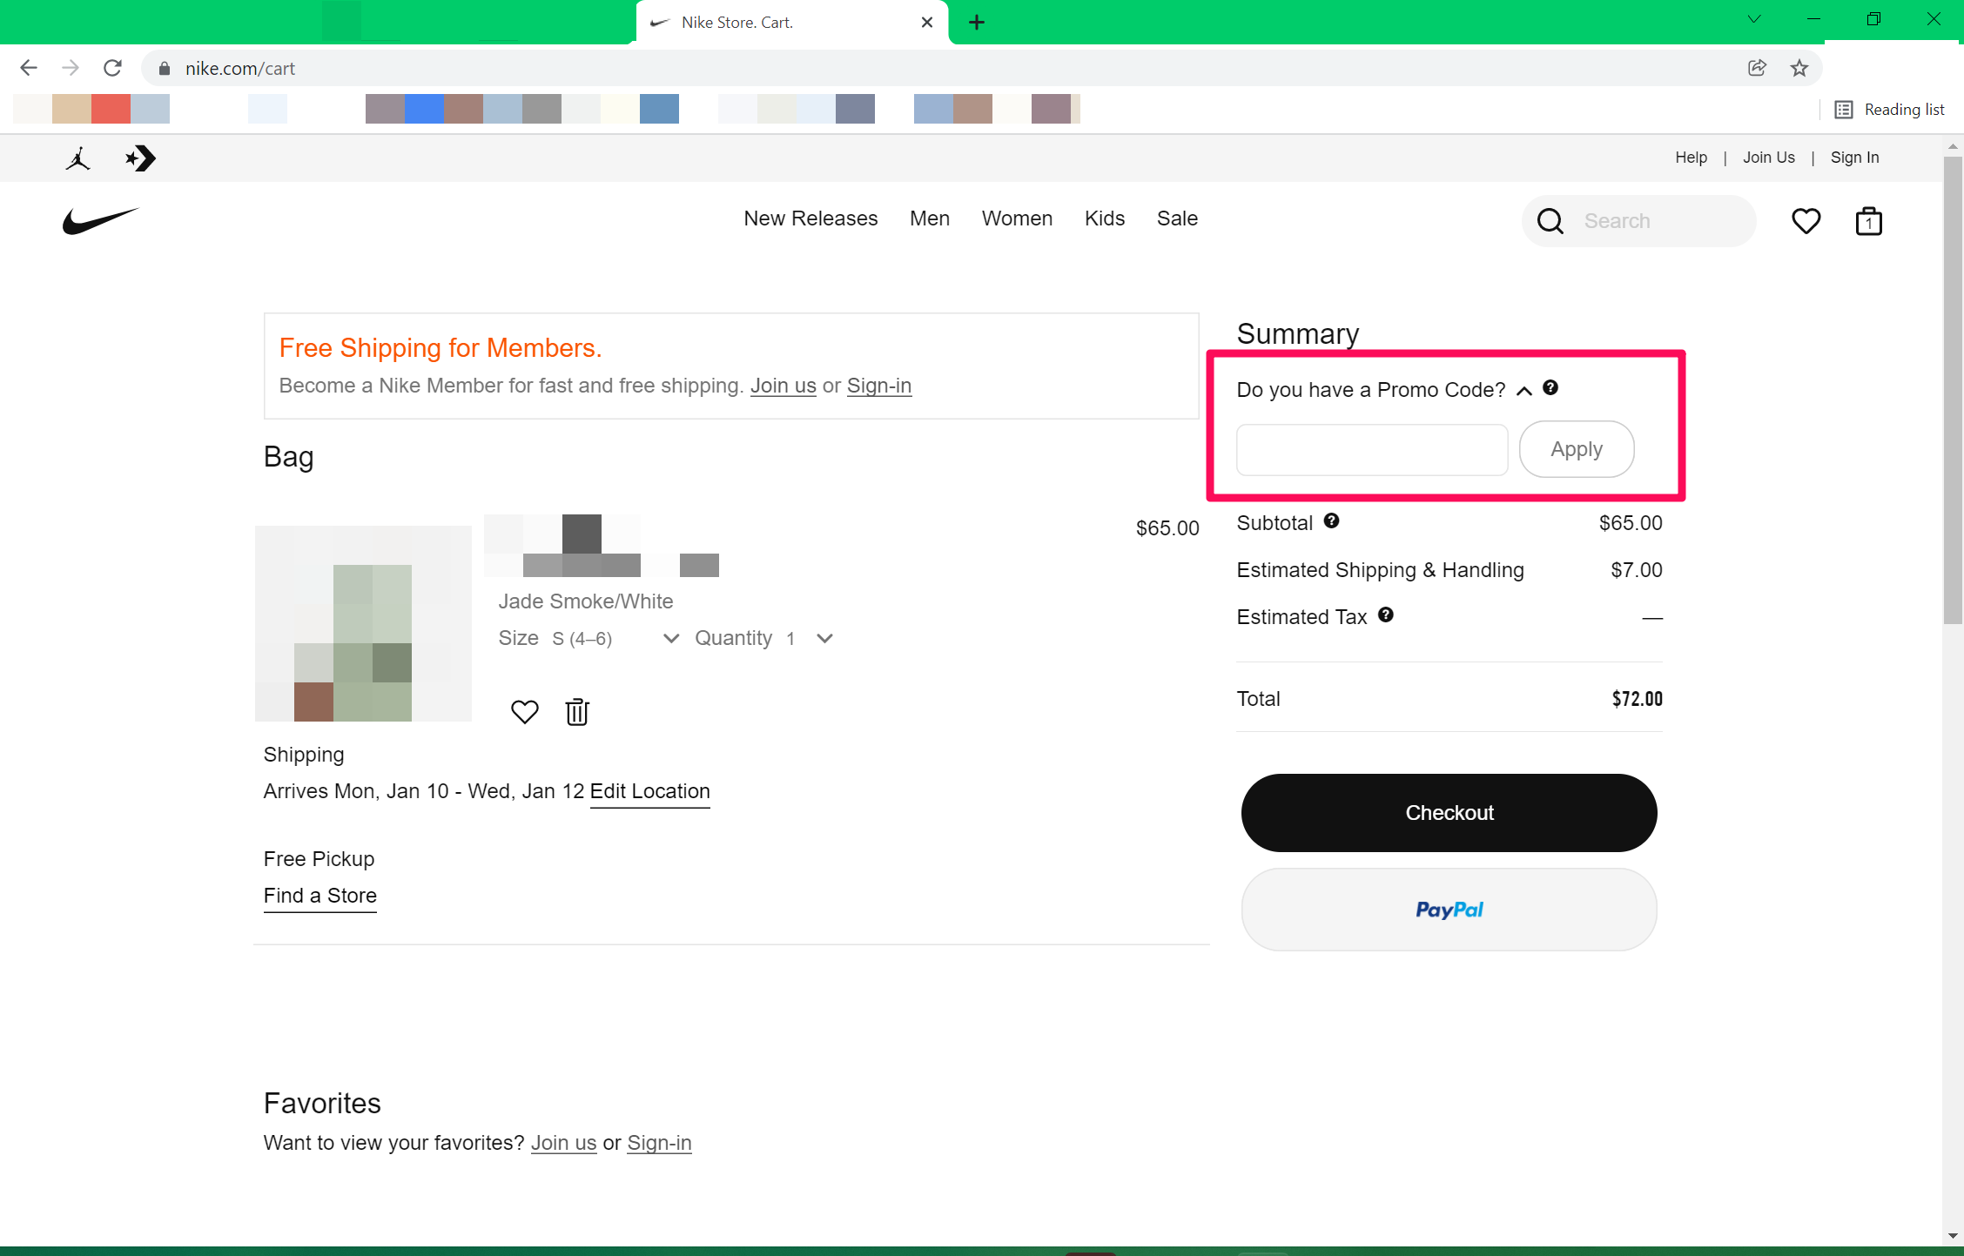Click the share page icon in address bar

1758,68
